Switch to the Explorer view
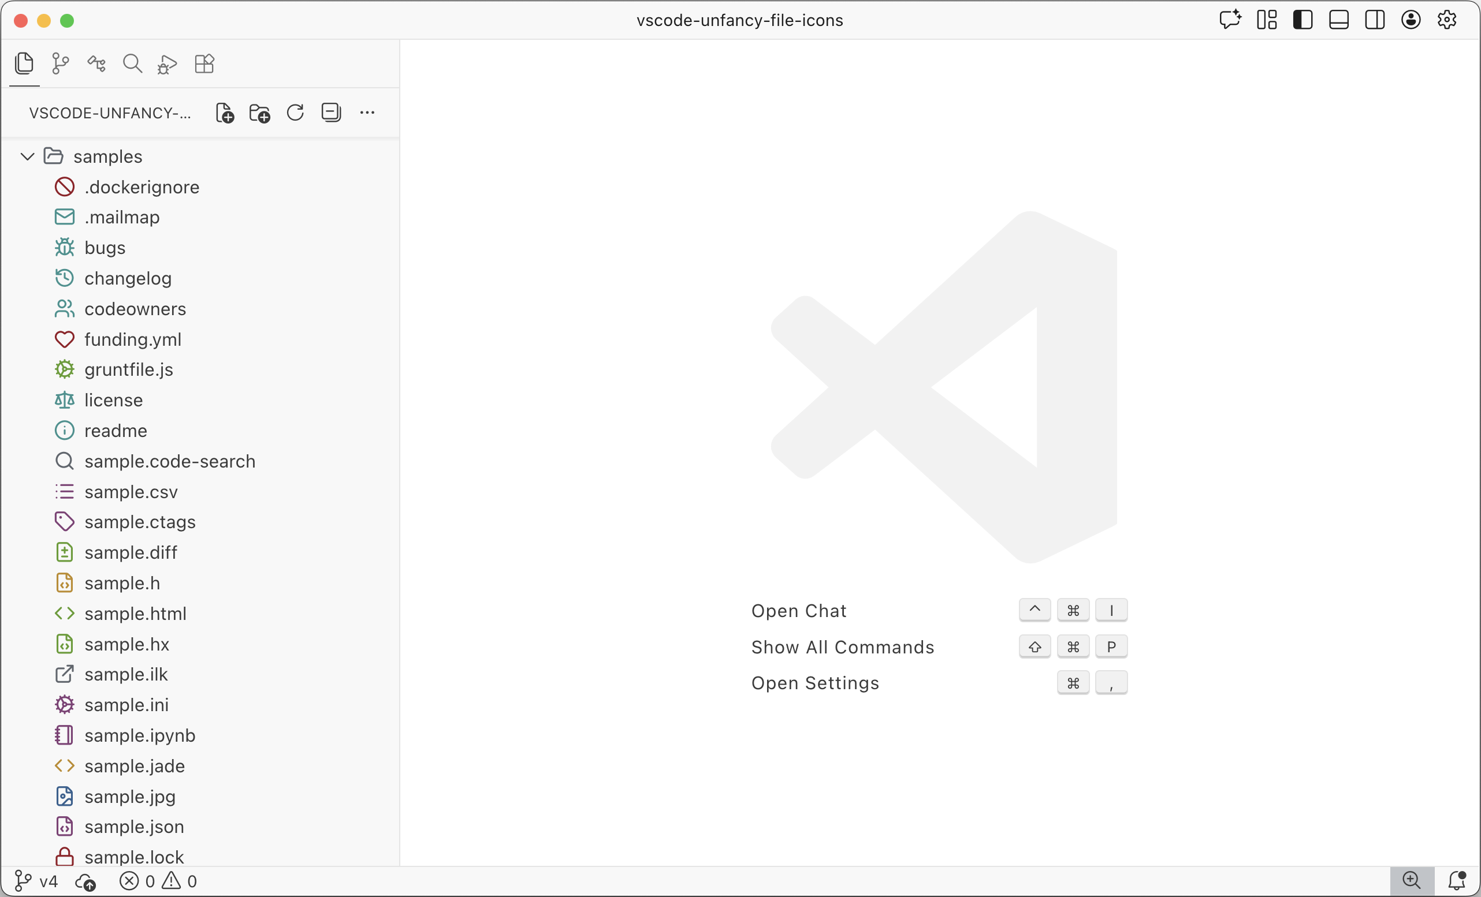Image resolution: width=1481 pixels, height=897 pixels. 24,62
